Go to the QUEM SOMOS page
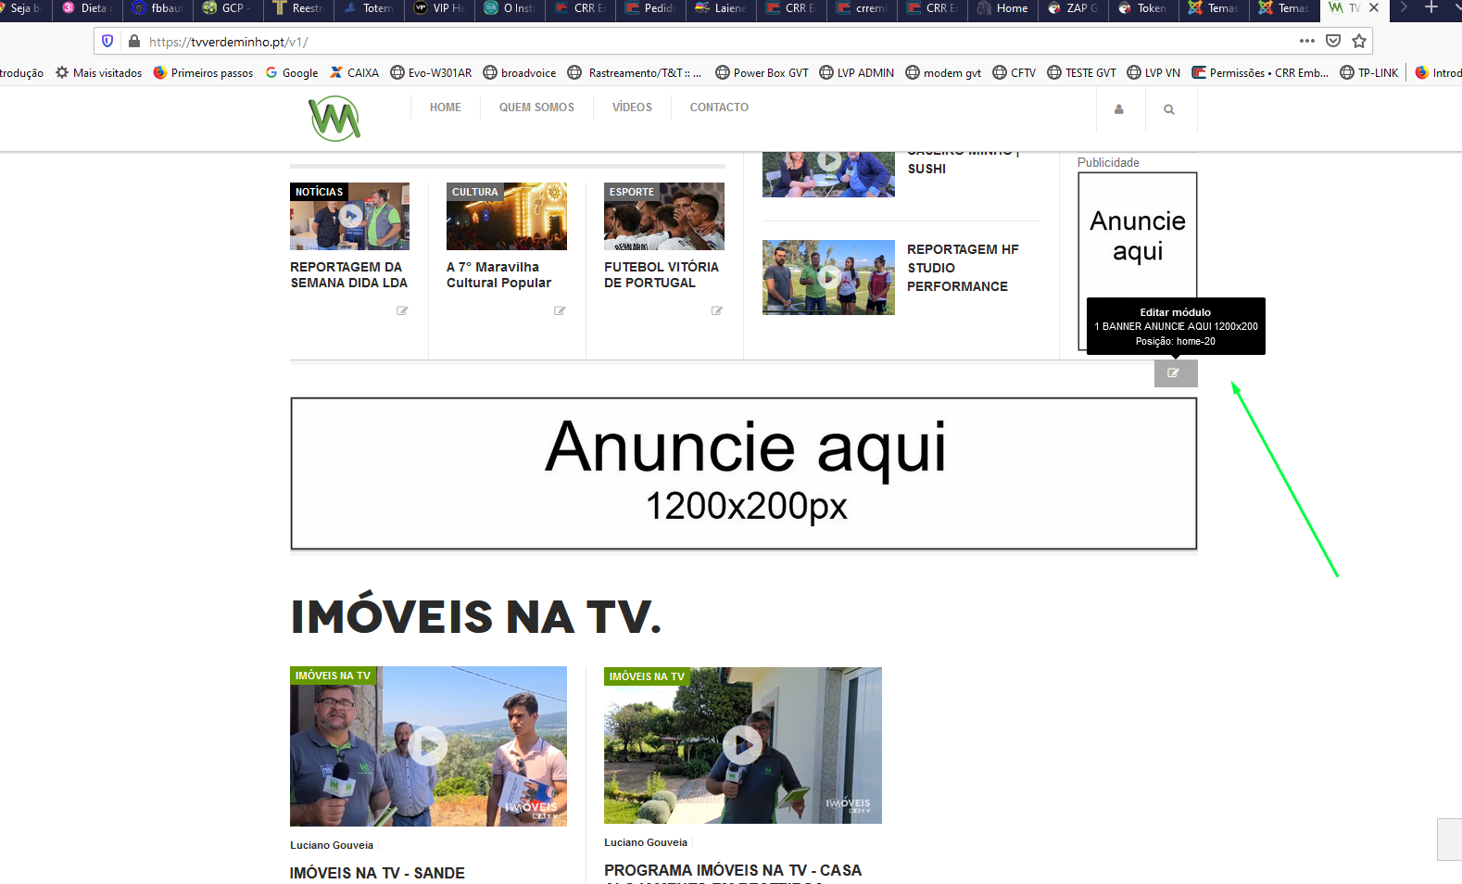The width and height of the screenshot is (1462, 884). pyautogui.click(x=536, y=107)
